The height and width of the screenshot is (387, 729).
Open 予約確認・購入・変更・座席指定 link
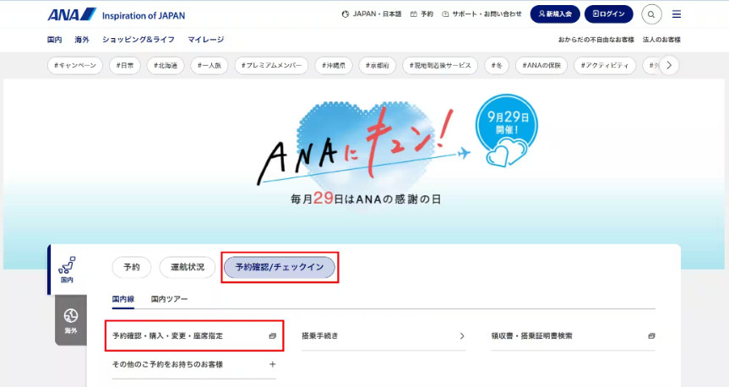tap(194, 335)
